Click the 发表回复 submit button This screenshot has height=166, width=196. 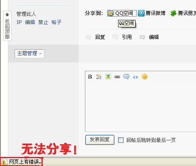pos(100,140)
